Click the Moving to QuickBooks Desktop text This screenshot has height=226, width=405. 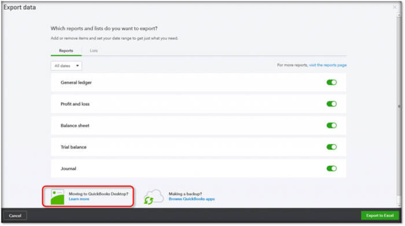(98, 194)
